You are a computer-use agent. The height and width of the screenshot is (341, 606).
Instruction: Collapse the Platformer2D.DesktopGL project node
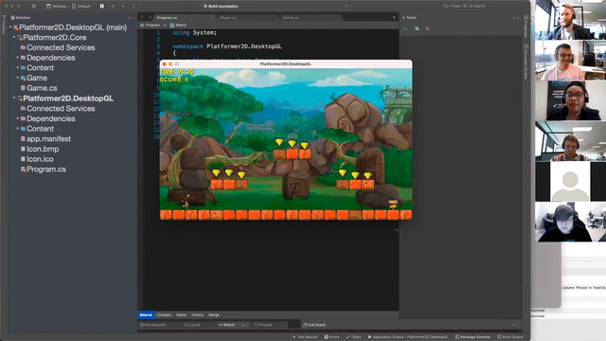coord(14,99)
